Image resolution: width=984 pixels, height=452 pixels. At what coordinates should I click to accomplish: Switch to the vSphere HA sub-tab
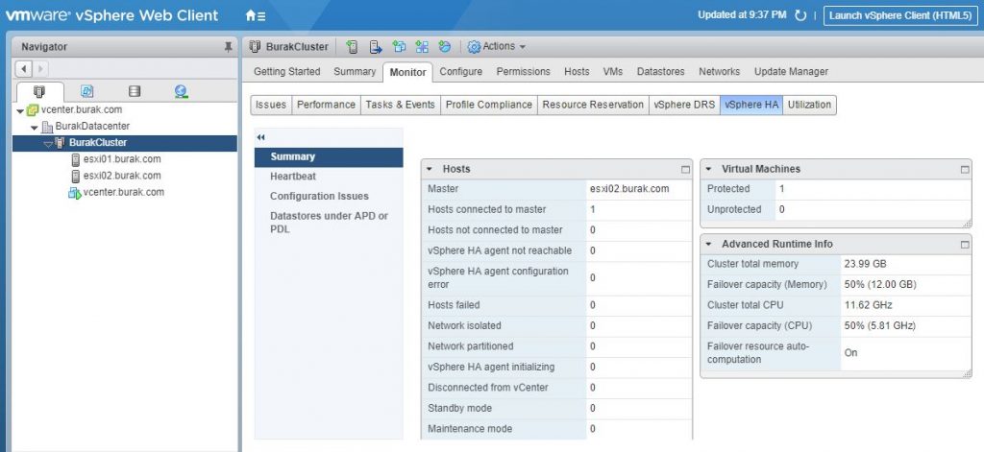coord(751,106)
